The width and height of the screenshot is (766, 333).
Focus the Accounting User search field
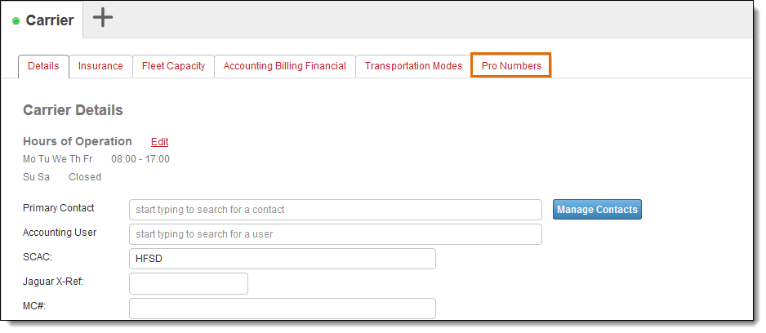(336, 234)
